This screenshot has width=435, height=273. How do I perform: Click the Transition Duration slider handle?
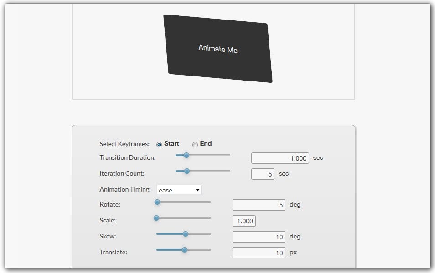(186, 155)
